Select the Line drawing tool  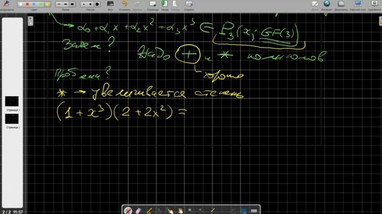[223, 210]
